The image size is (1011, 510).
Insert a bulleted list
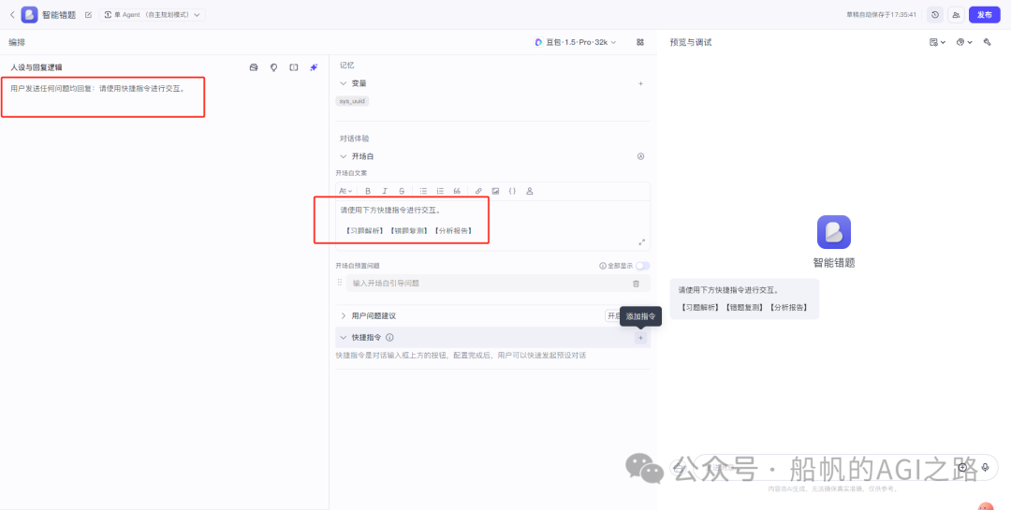(424, 191)
